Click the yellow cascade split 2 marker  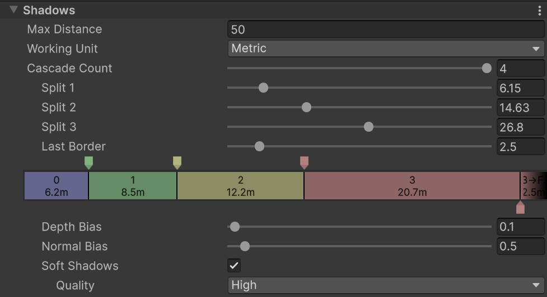(177, 162)
